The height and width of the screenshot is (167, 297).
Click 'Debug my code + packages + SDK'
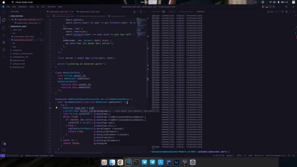(x=39, y=156)
